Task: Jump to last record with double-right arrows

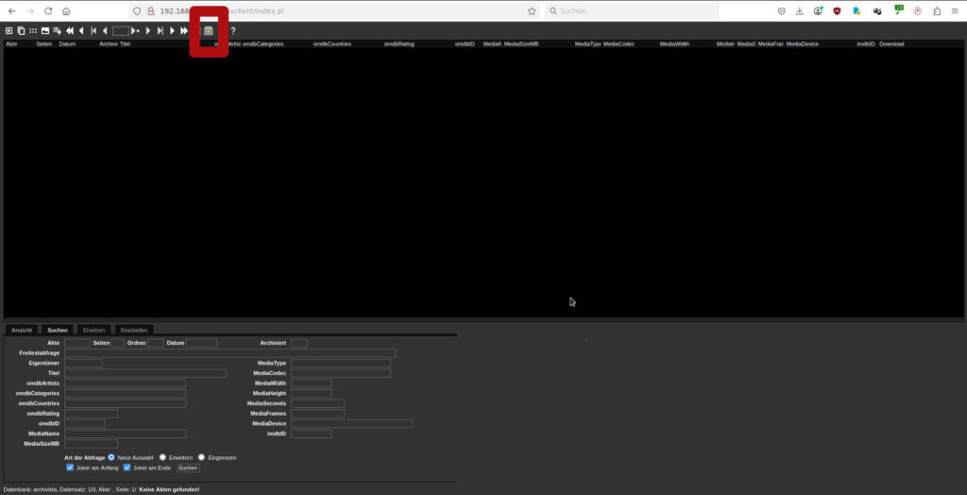Action: (183, 31)
